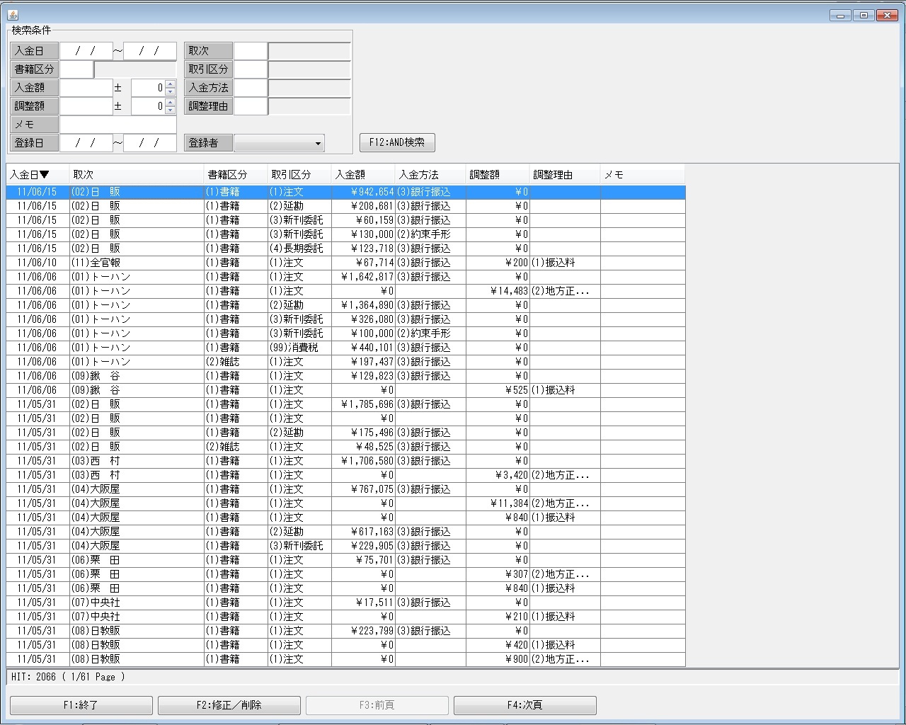Screen dimensions: 906x725
Task: Click the 入金日 end date field
Action: 150,51
